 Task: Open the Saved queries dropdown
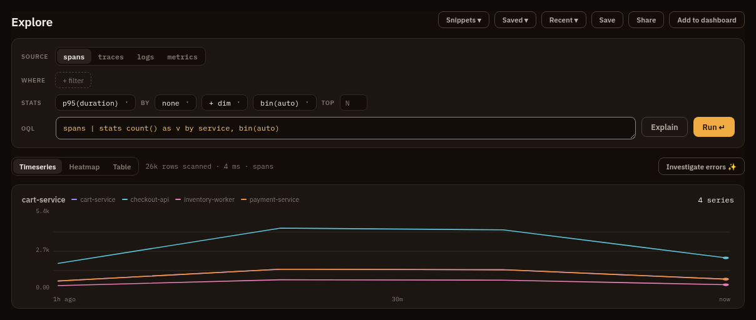[x=515, y=20]
